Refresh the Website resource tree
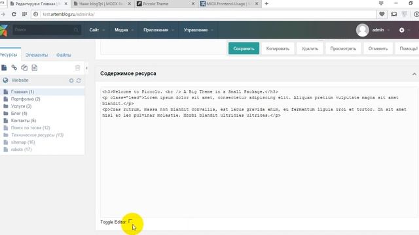This screenshot has width=419, height=235. coord(79,80)
